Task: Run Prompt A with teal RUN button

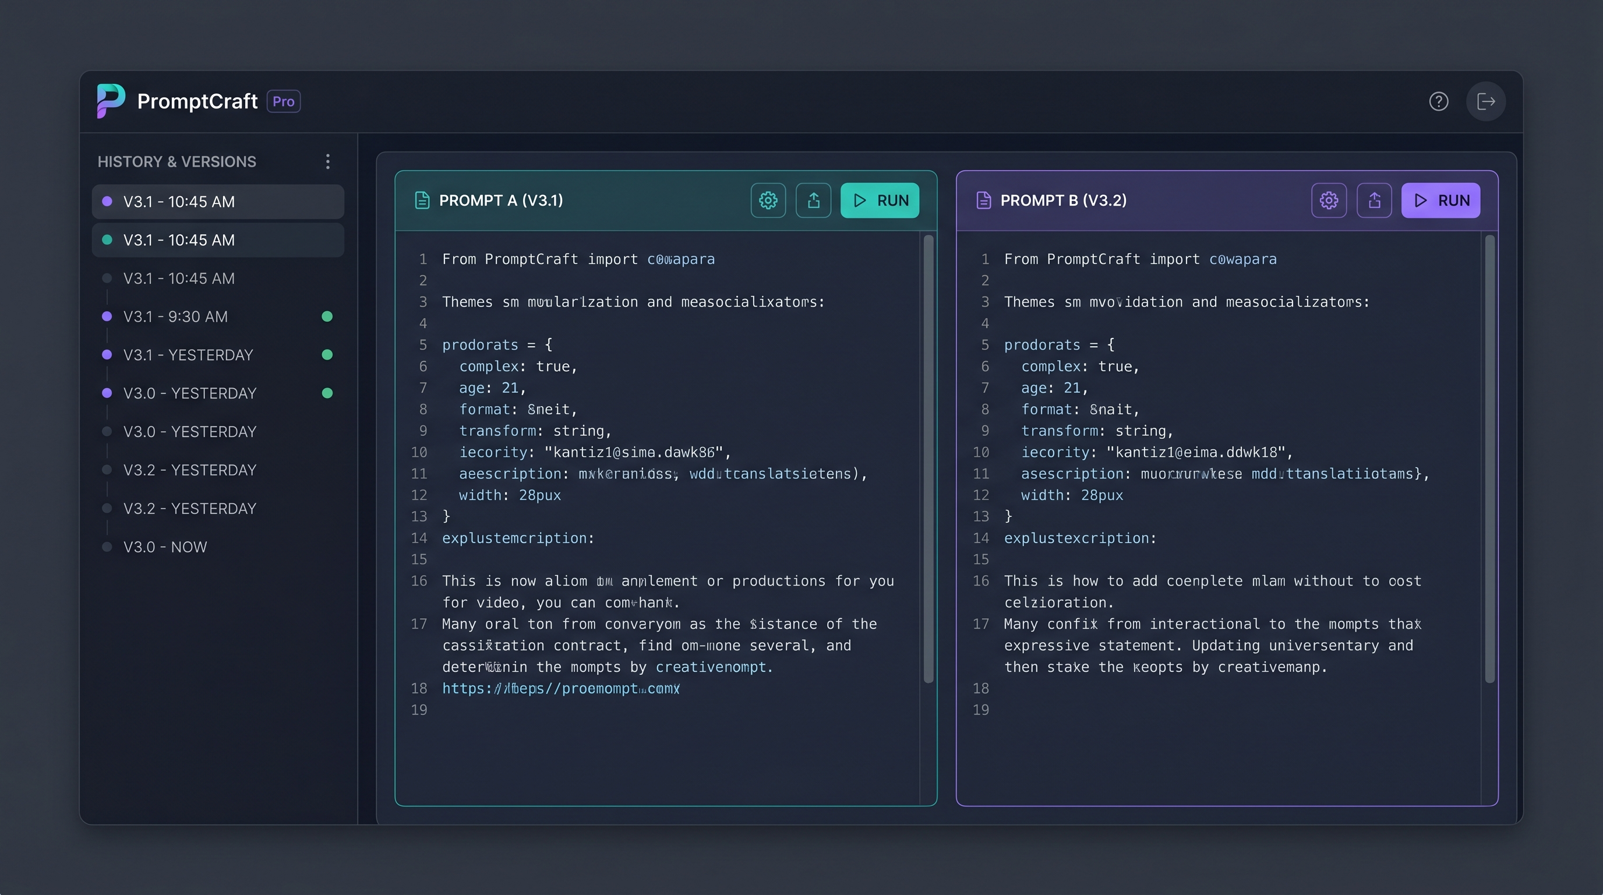Action: point(880,200)
